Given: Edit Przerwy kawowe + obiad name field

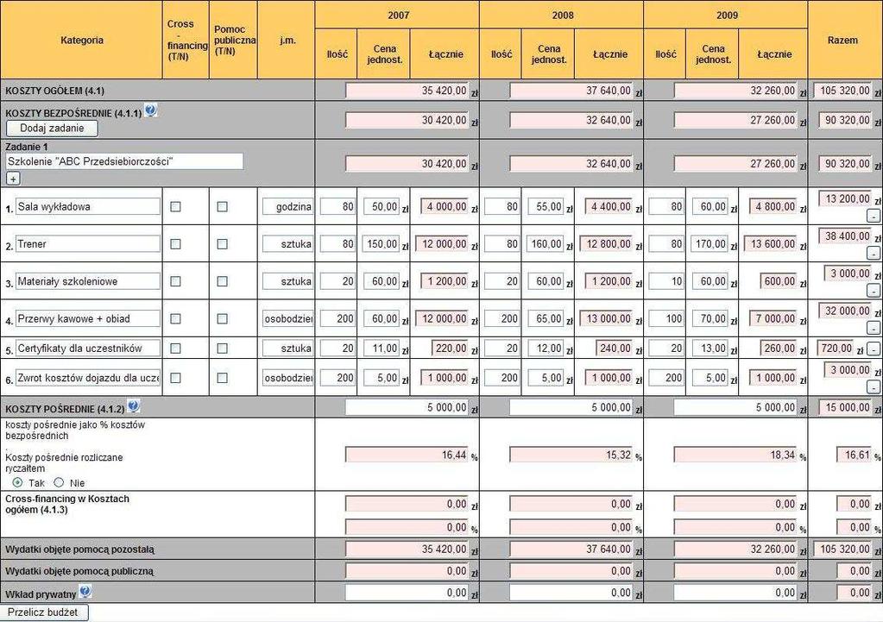Looking at the screenshot, I should [x=88, y=318].
